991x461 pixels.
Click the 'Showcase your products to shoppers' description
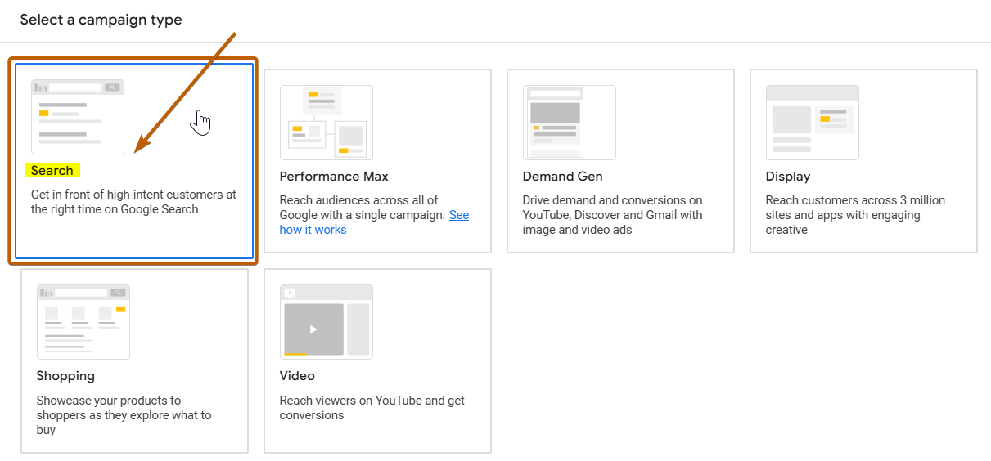pyautogui.click(x=124, y=415)
